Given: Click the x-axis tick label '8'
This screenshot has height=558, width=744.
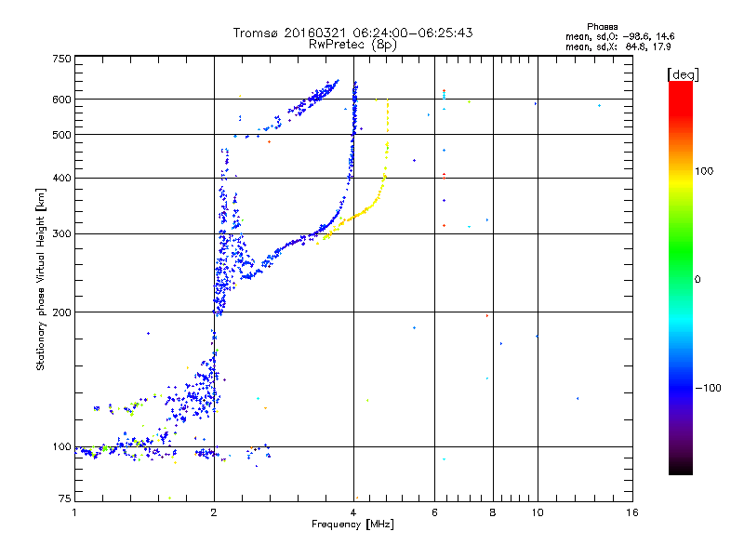Looking at the screenshot, I should pos(493,512).
